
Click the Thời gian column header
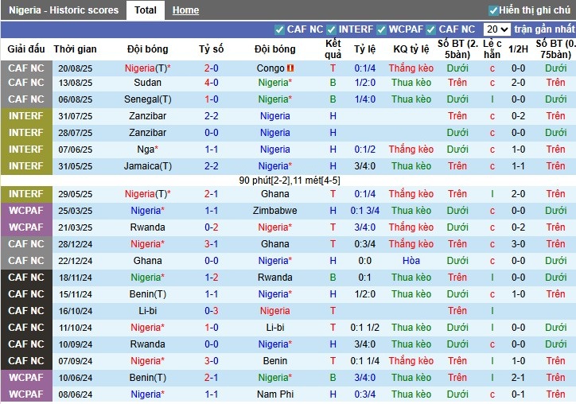pos(75,49)
